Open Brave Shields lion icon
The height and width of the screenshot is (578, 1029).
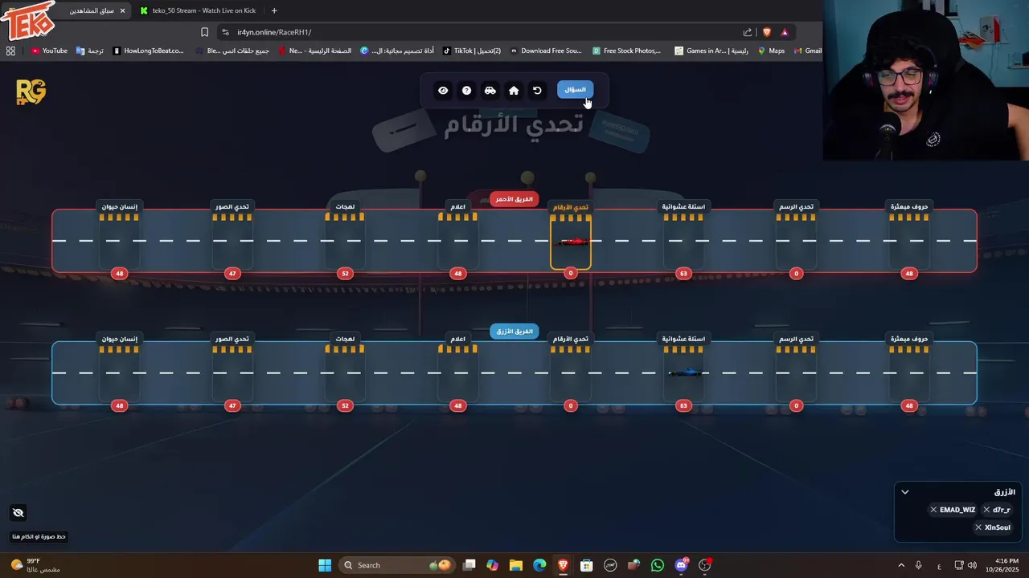click(766, 32)
